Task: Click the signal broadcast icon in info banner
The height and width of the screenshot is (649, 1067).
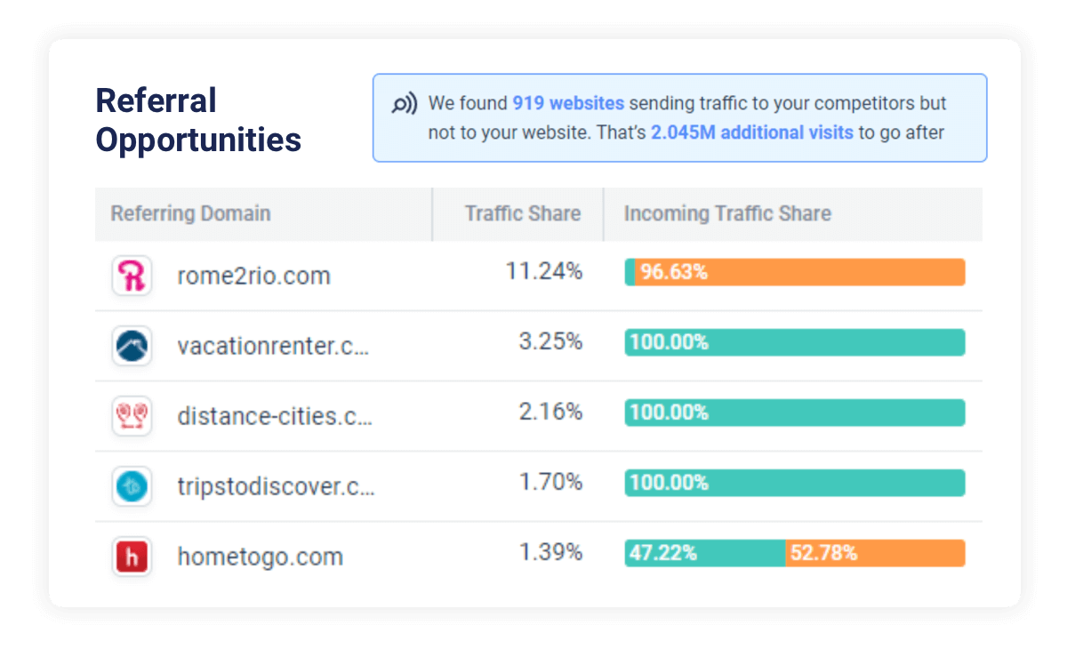Action: [x=404, y=104]
